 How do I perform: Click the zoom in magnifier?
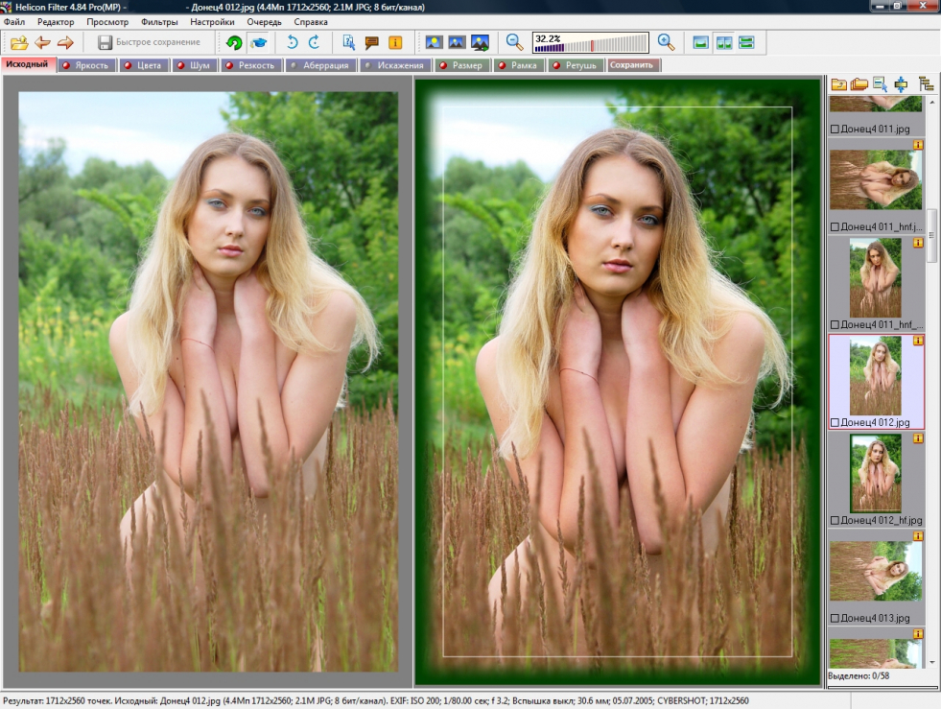(666, 42)
